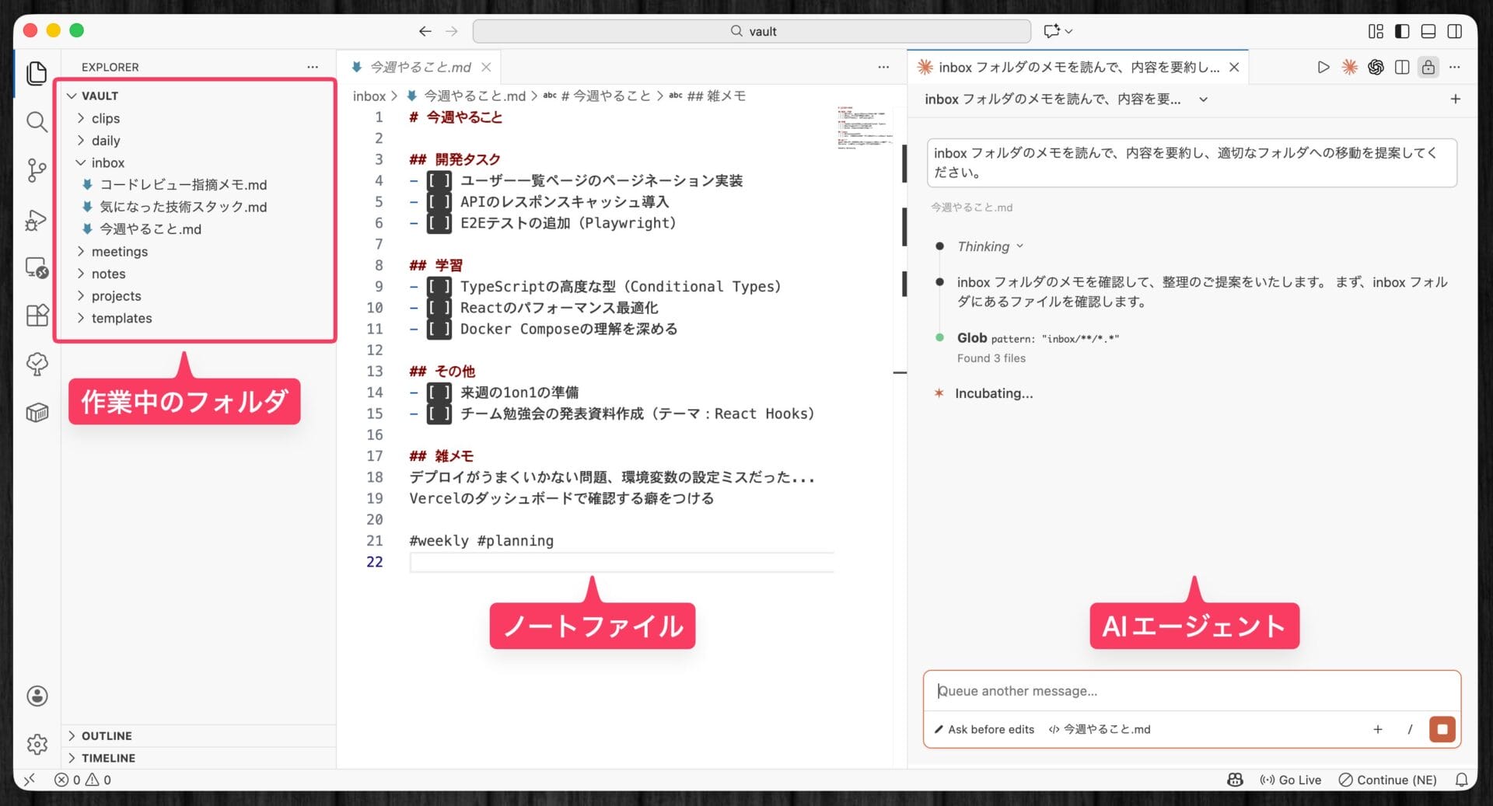The height and width of the screenshot is (806, 1493).
Task: Open Run and Debug view
Action: (37, 221)
